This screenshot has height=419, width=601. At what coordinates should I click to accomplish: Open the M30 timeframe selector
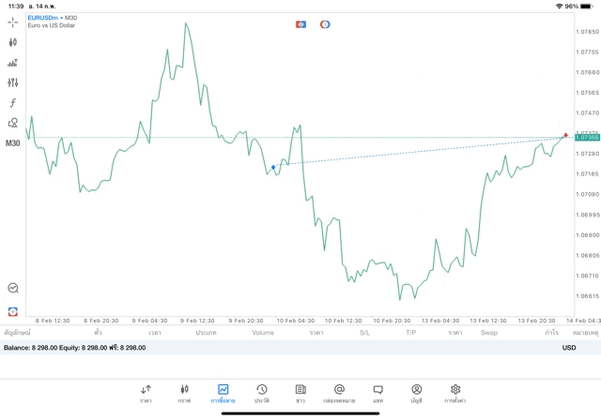coord(13,143)
